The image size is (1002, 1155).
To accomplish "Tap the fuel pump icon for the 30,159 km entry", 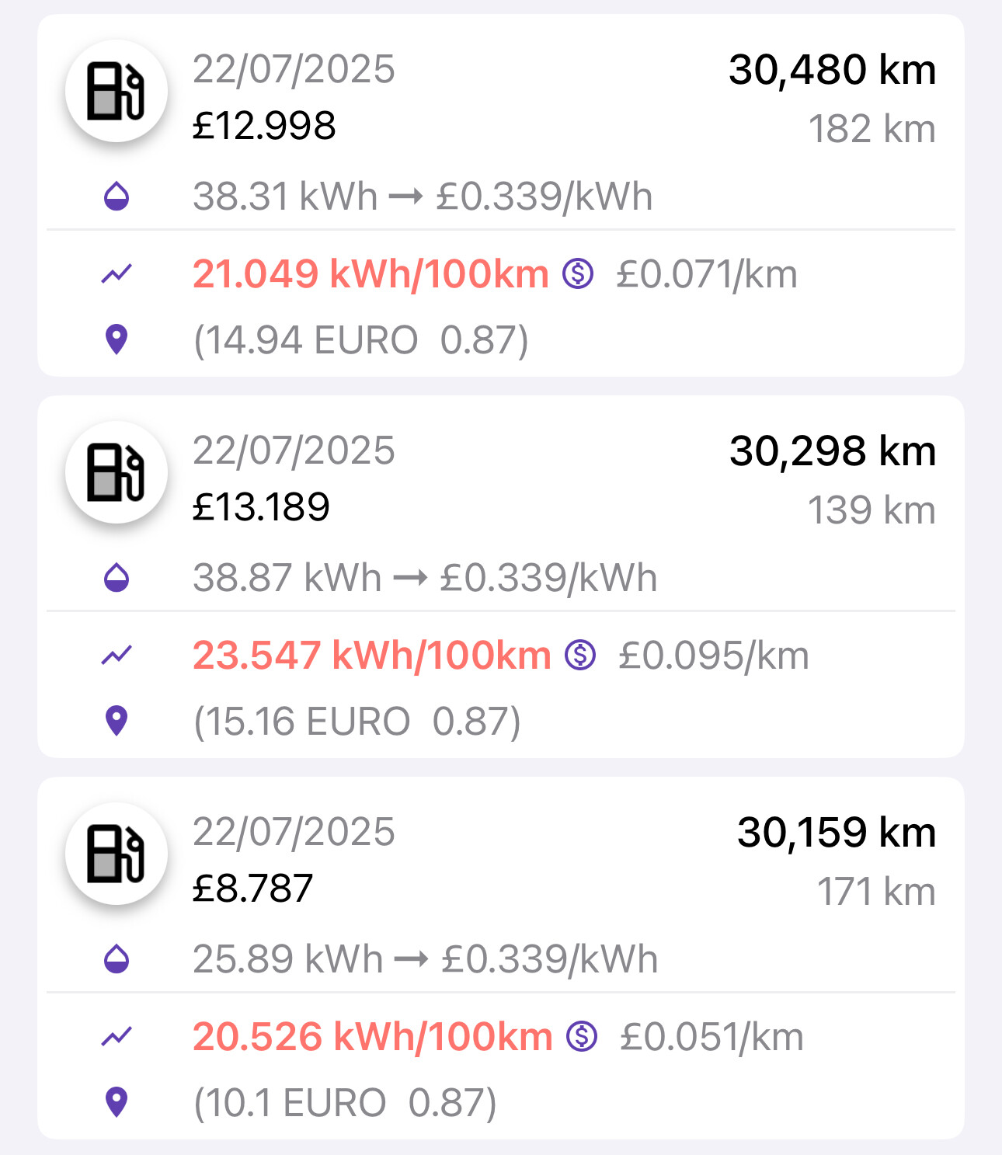I will [x=116, y=854].
